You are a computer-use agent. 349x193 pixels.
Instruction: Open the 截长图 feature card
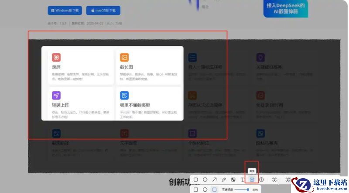148,67
